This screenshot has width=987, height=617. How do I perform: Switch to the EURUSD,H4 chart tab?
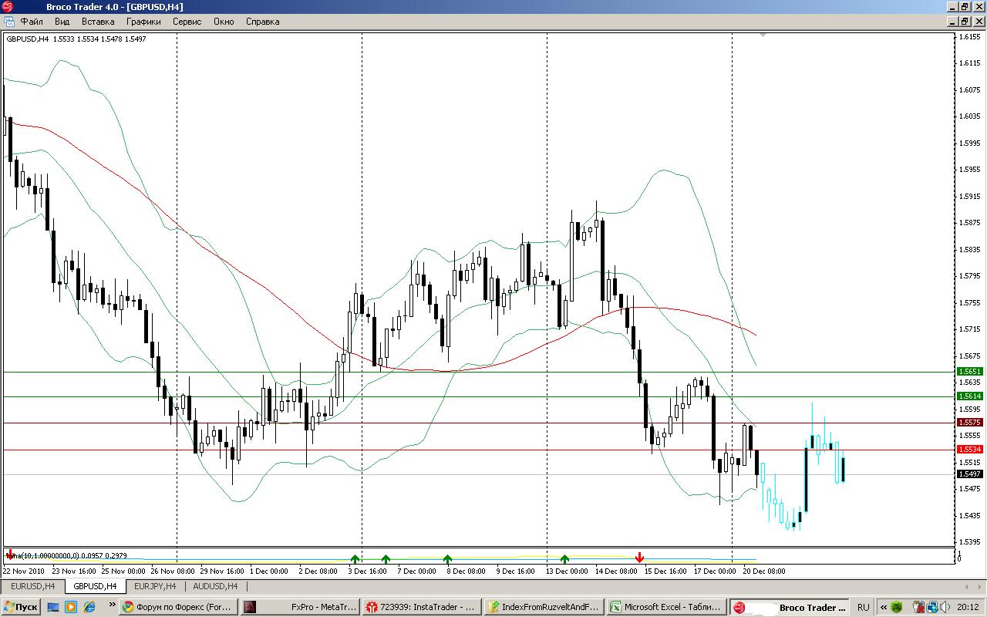tap(32, 586)
